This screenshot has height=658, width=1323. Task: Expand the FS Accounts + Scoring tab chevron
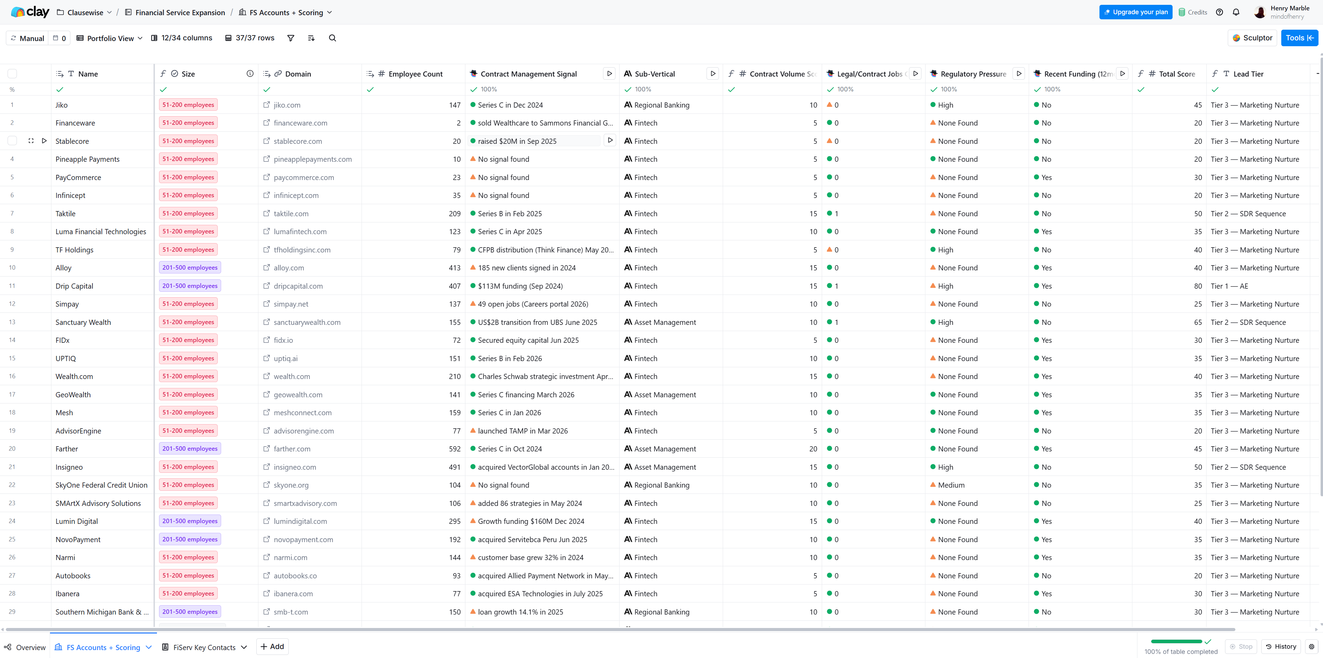148,647
